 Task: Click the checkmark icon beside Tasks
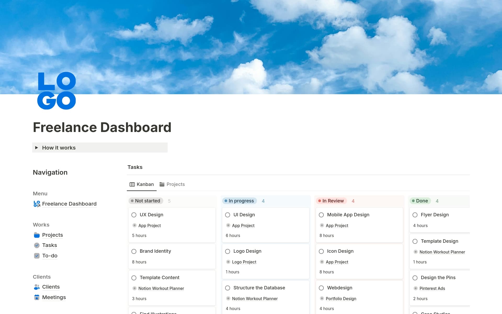(37, 245)
